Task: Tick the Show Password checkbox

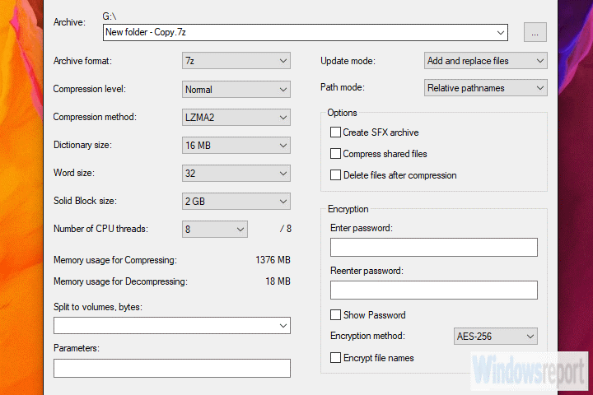Action: click(335, 315)
